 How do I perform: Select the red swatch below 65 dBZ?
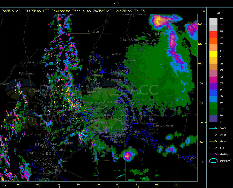(x=213, y=34)
